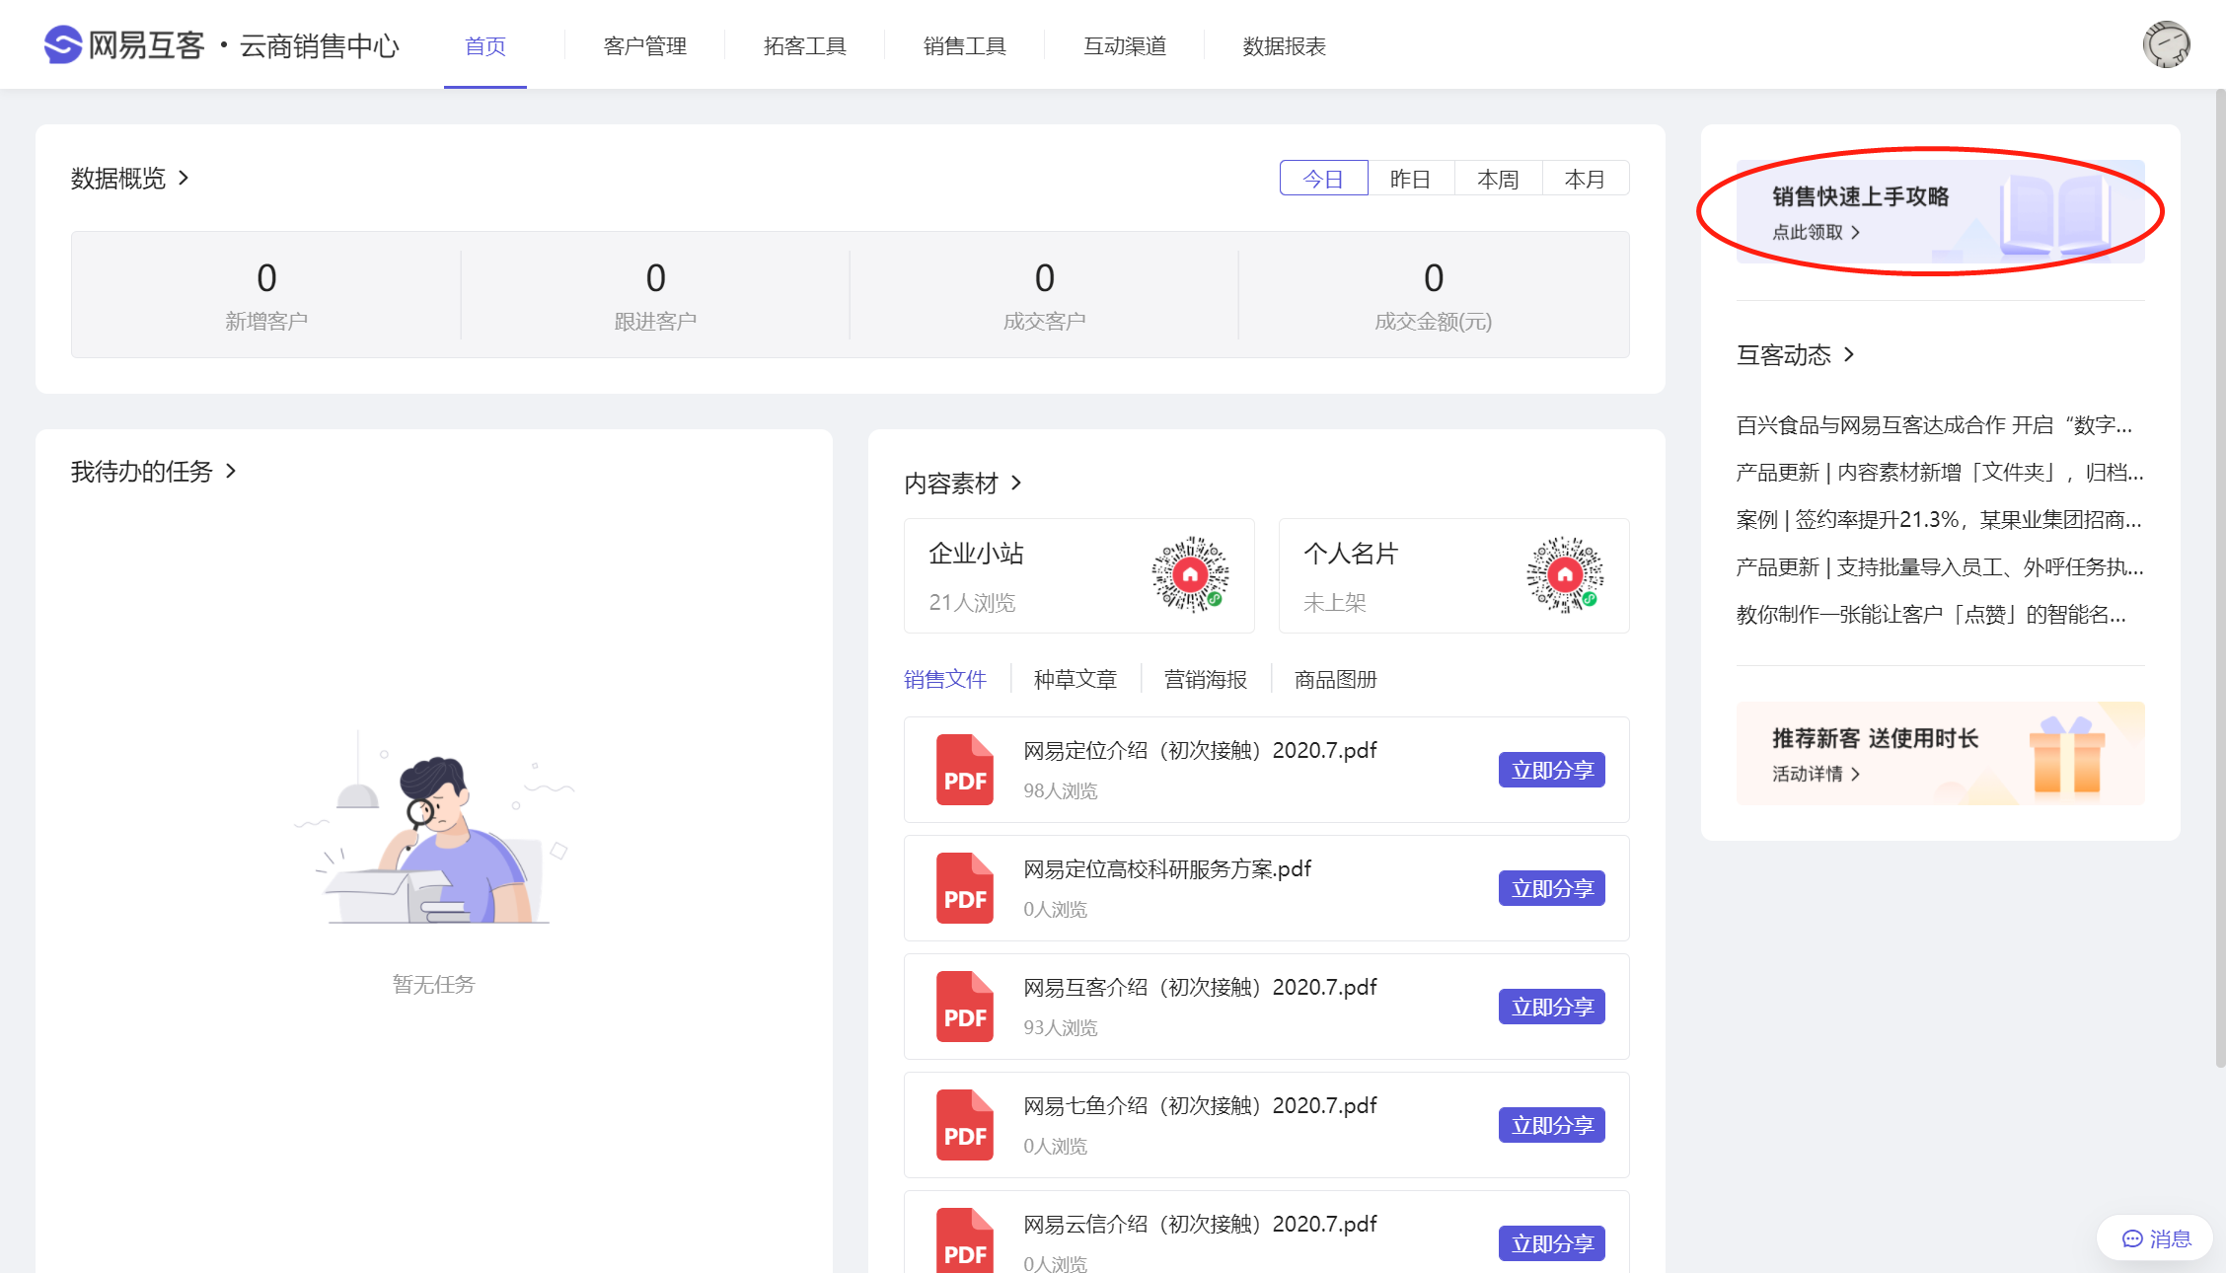This screenshot has height=1273, width=2226.
Task: Open the 互动渠道 menu
Action: 1125,45
